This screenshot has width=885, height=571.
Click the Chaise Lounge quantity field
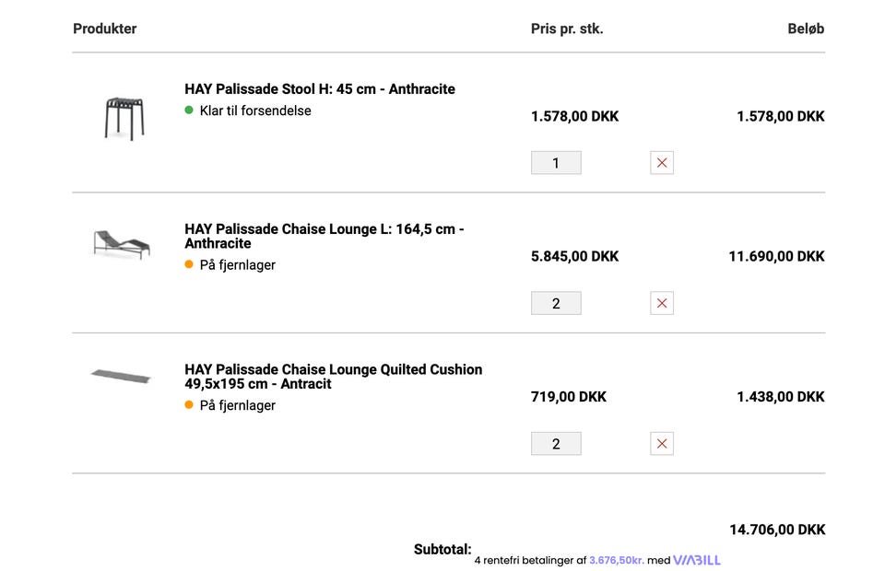pyautogui.click(x=556, y=303)
